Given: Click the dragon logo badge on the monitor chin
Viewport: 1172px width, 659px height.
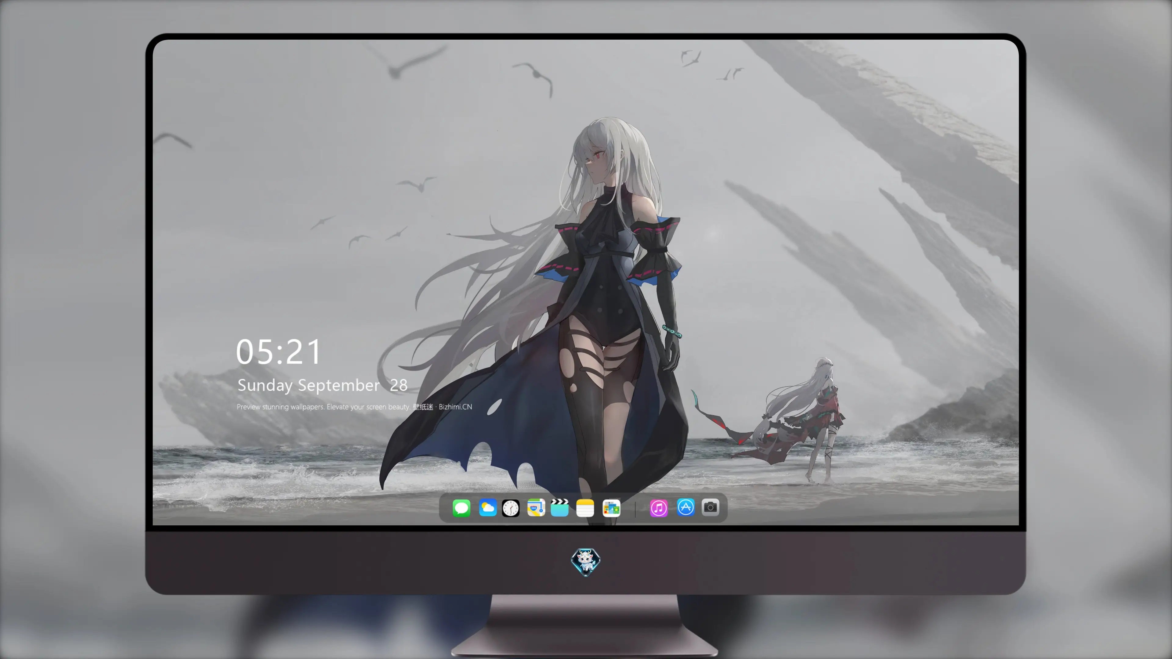Looking at the screenshot, I should 586,562.
